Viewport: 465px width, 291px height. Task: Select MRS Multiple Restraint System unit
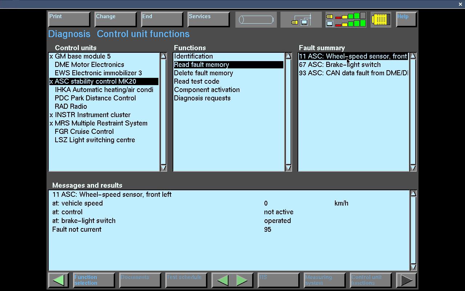[x=101, y=123]
